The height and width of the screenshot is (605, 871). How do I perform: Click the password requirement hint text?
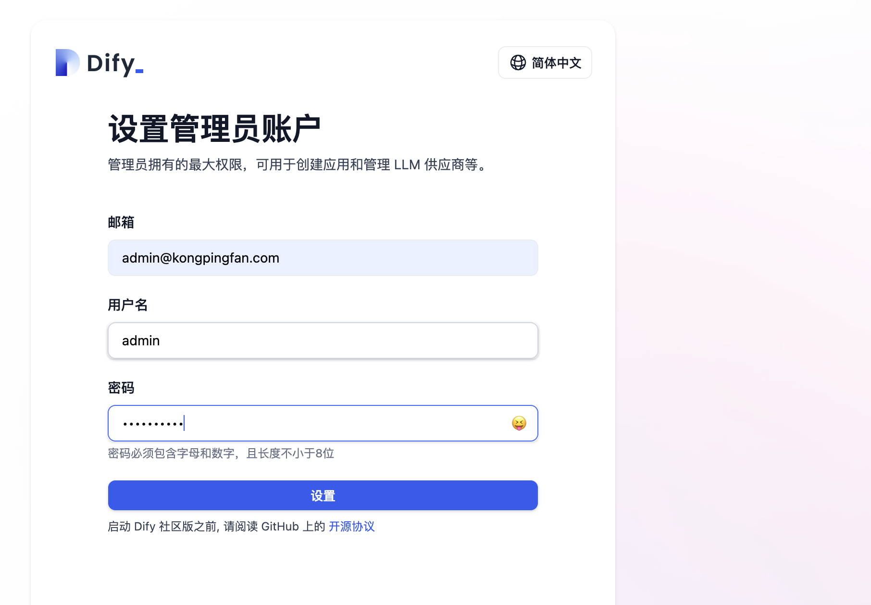(221, 454)
